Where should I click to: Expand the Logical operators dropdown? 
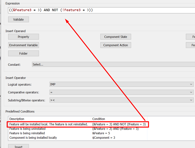(x=121, y=84)
